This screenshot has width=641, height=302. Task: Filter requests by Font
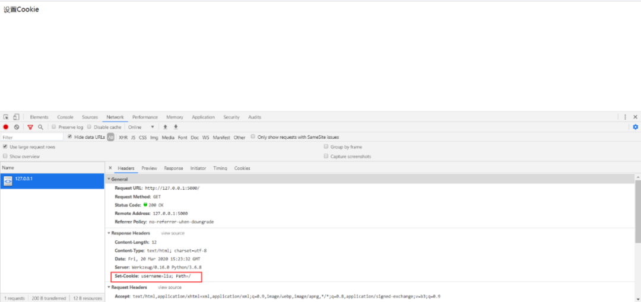(183, 137)
